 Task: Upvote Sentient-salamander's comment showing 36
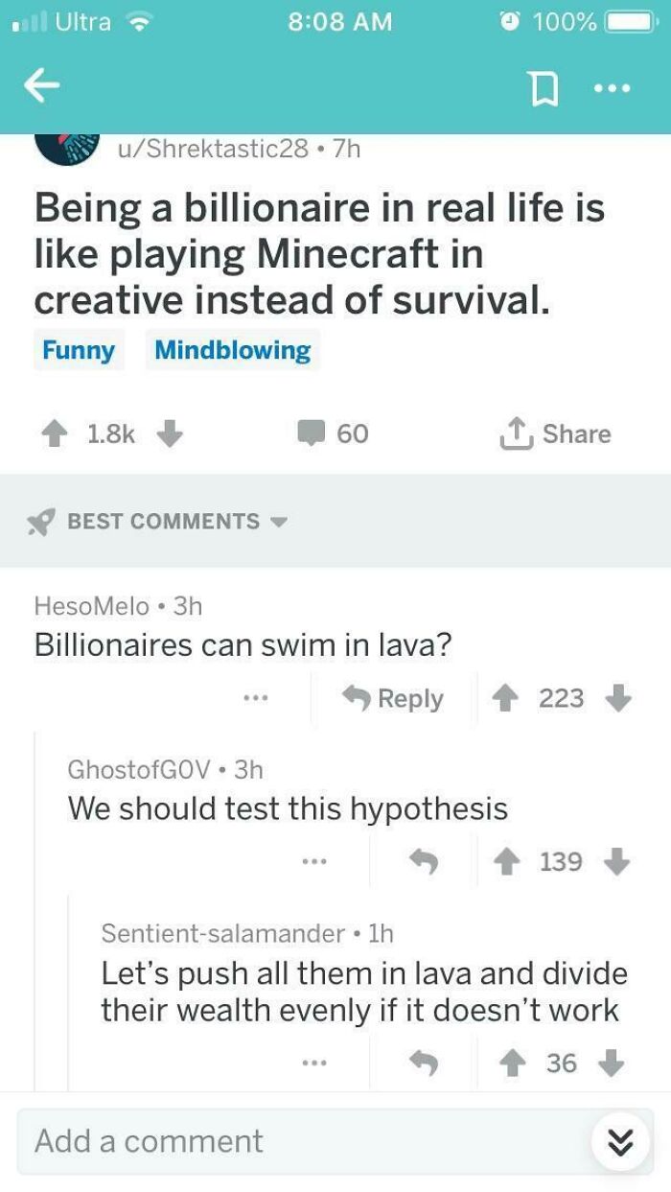click(513, 1063)
